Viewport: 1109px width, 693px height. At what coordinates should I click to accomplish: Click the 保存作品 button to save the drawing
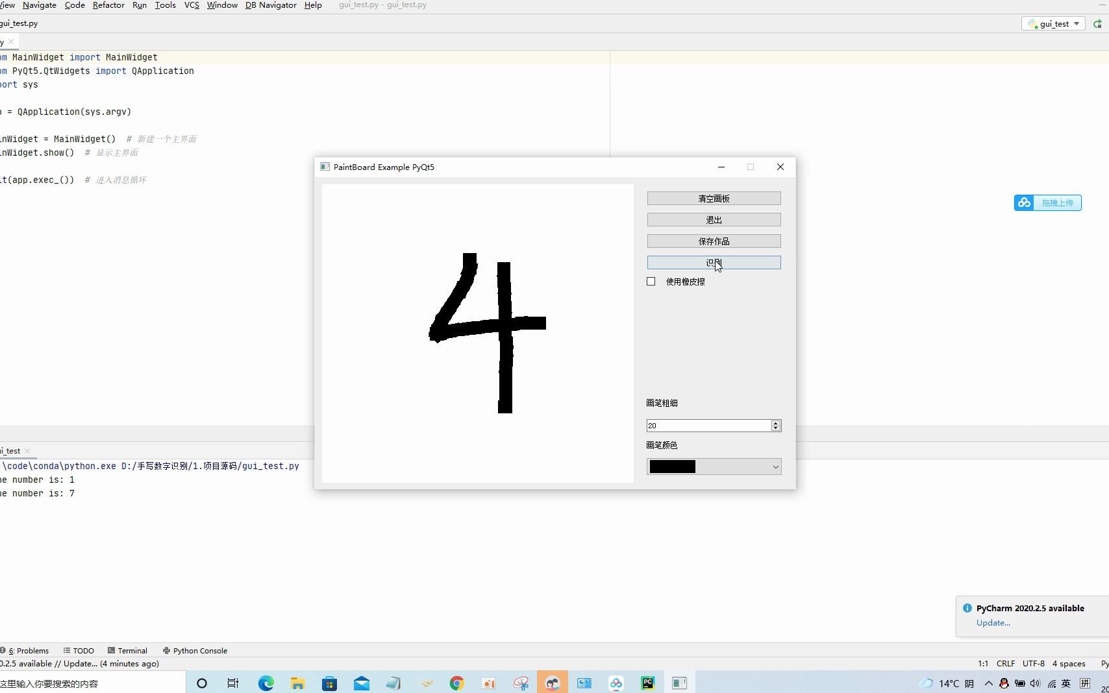coord(714,241)
